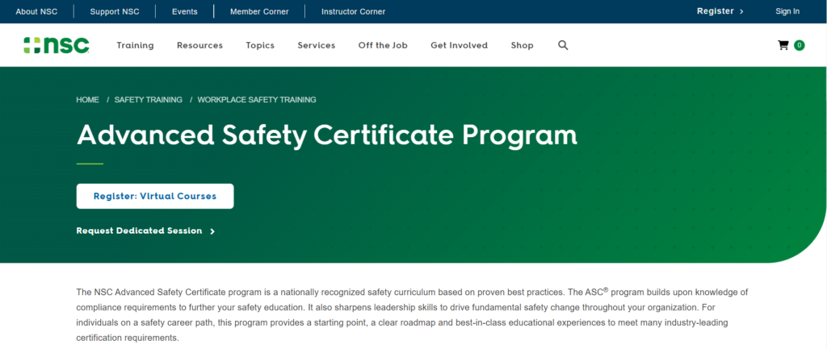Click the NSC logo
827x349 pixels.
[57, 45]
